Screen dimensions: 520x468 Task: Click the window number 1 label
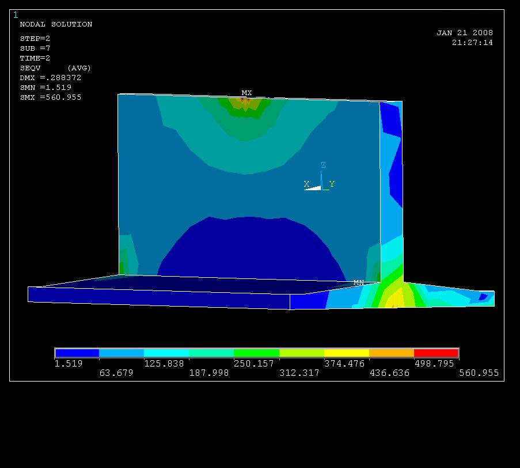[16, 15]
